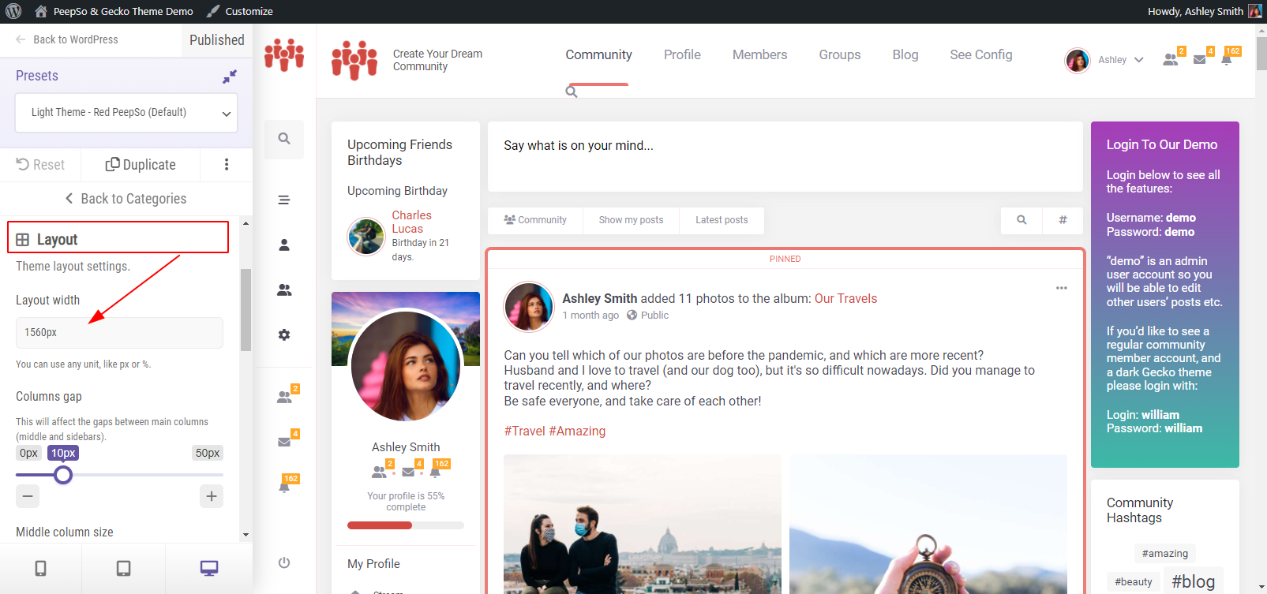Open the sidebar members group icon
The height and width of the screenshot is (594, 1267).
(x=284, y=290)
